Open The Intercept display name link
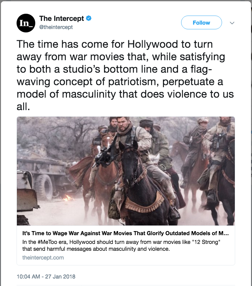 pyautogui.click(x=62, y=18)
